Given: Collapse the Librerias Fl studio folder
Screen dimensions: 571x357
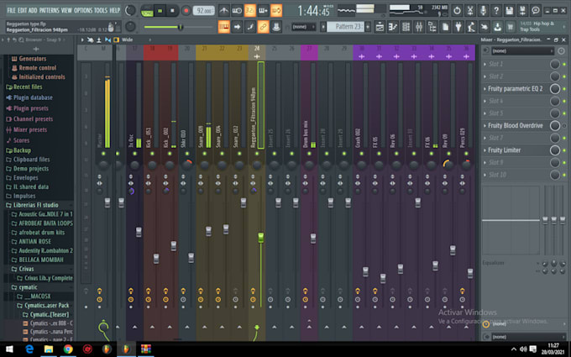Looking at the screenshot, I should click(x=32, y=205).
